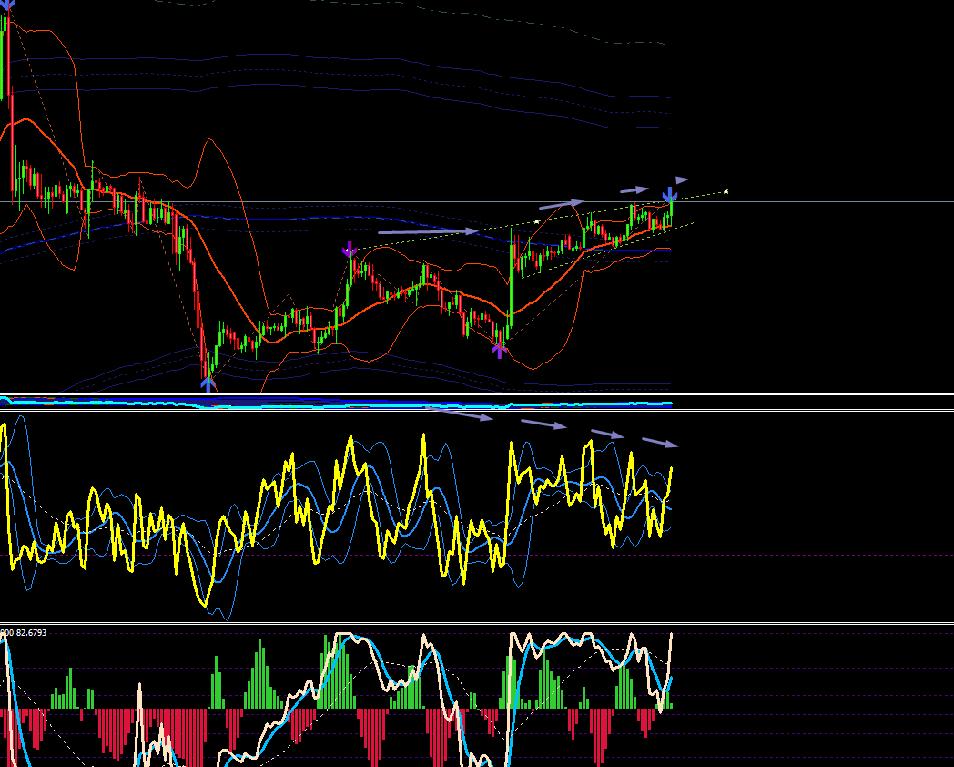
Task: Select the purple up arrow near second low
Action: click(x=499, y=350)
